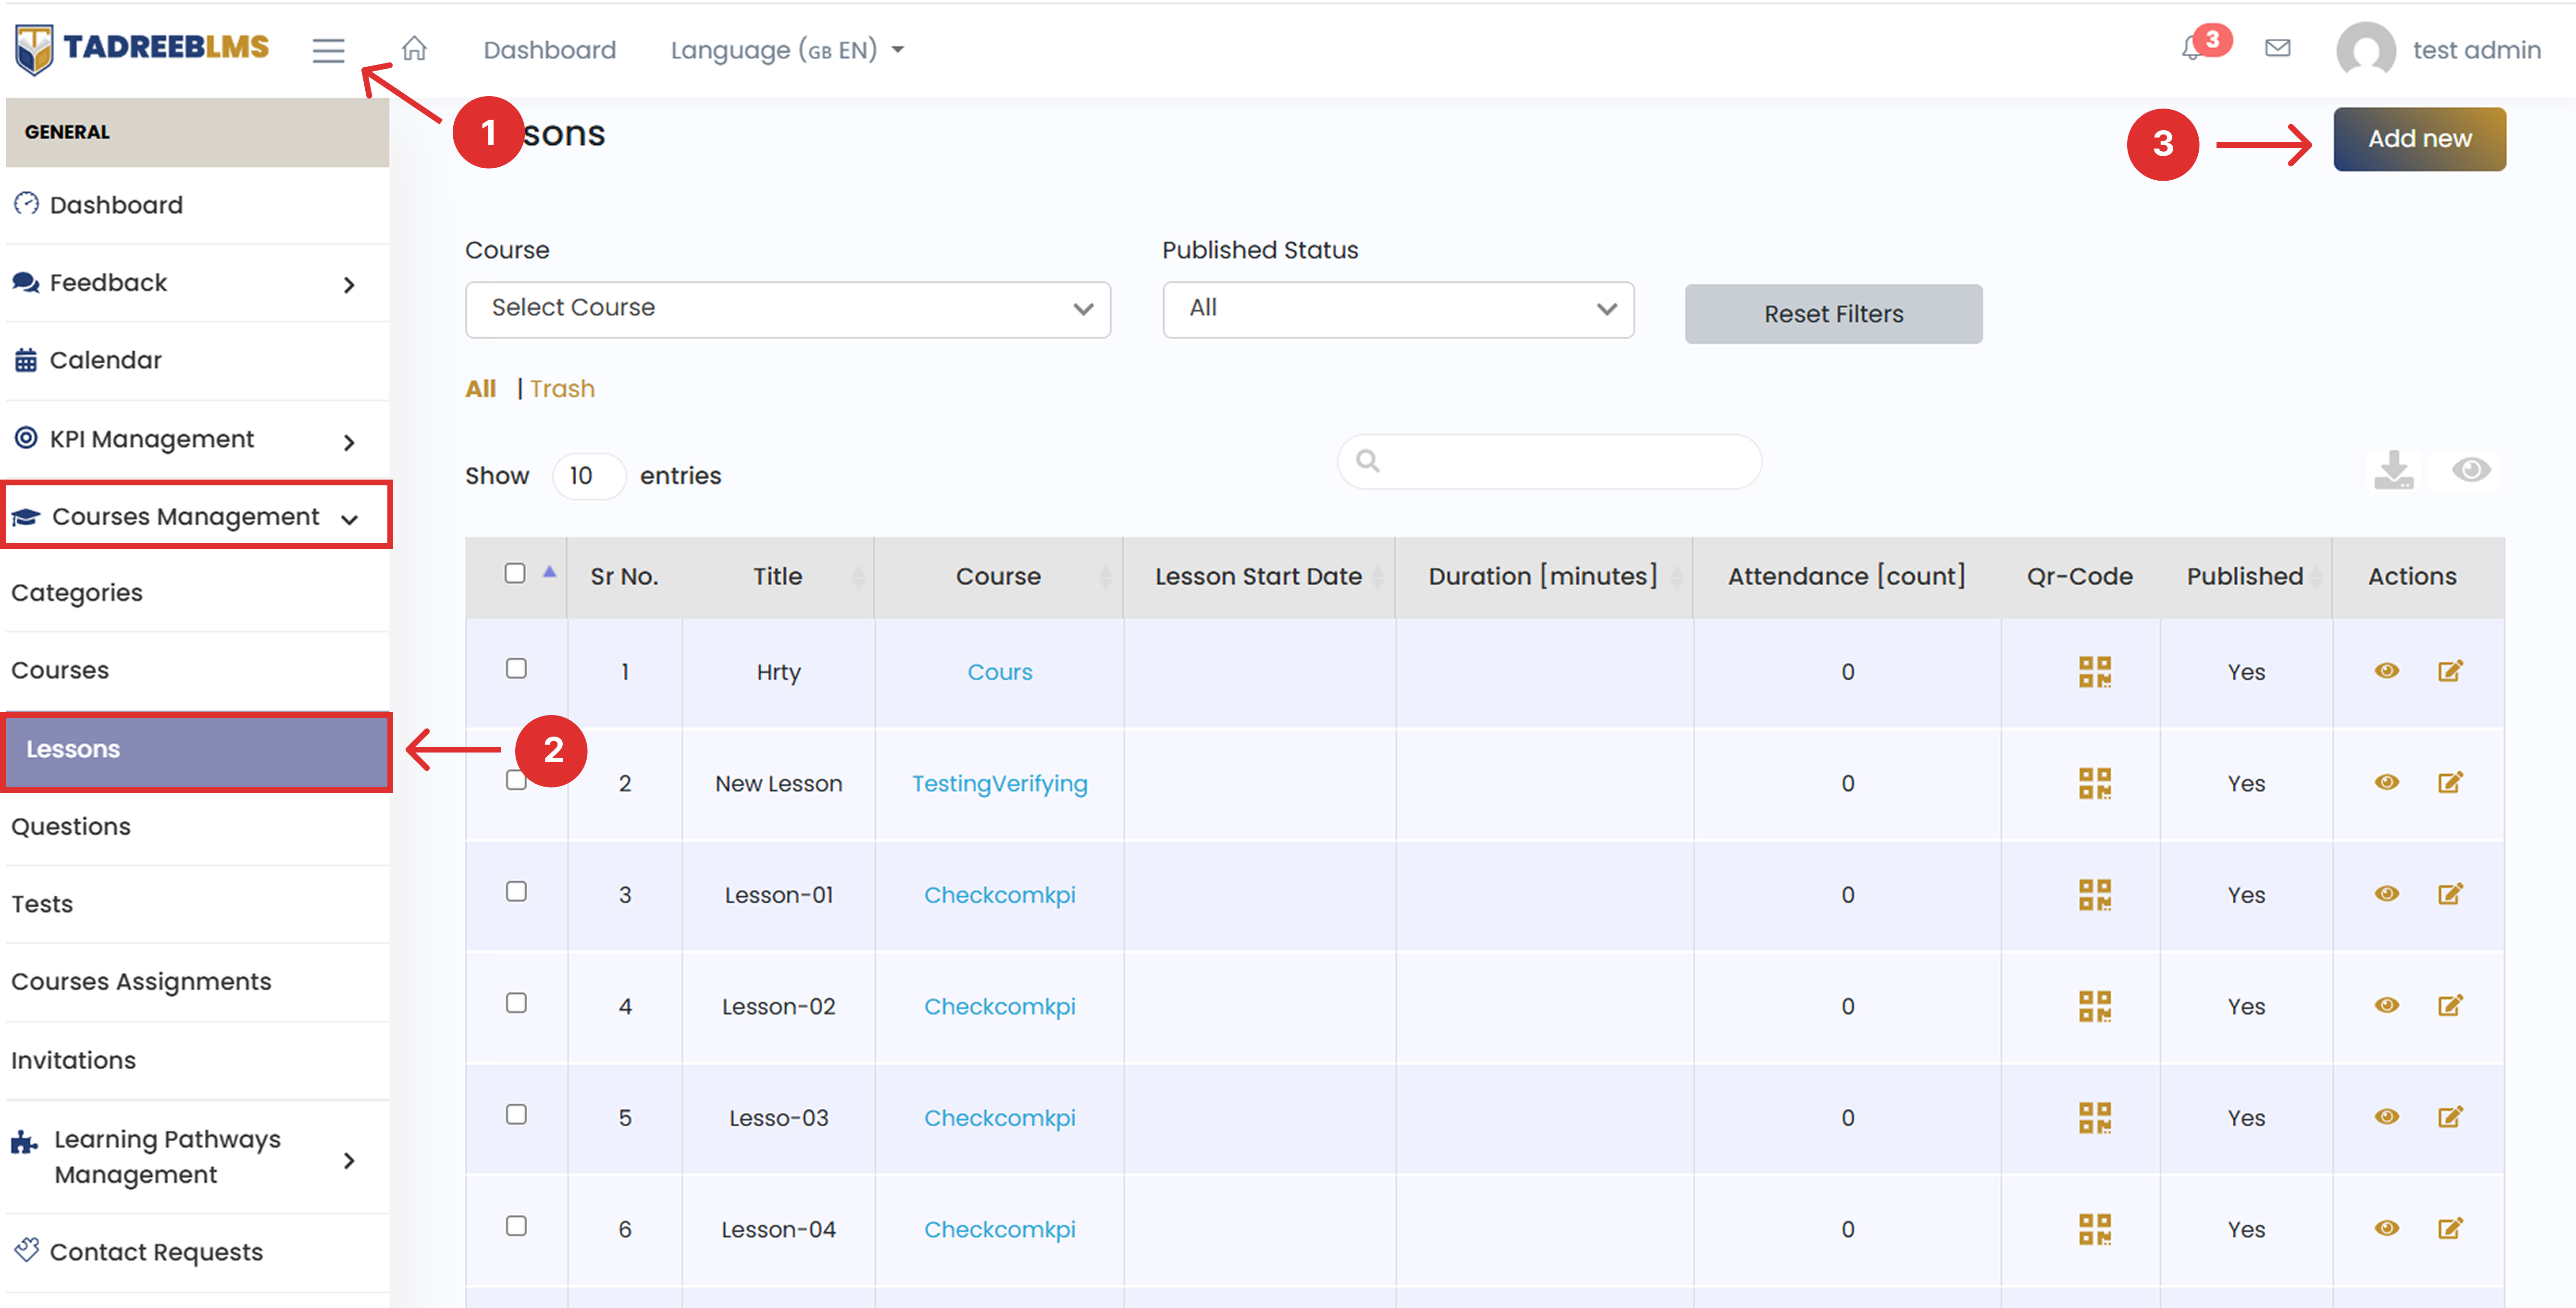Image resolution: width=2576 pixels, height=1308 pixels.
Task: Open the Language (GB EN) dropdown
Action: coord(787,50)
